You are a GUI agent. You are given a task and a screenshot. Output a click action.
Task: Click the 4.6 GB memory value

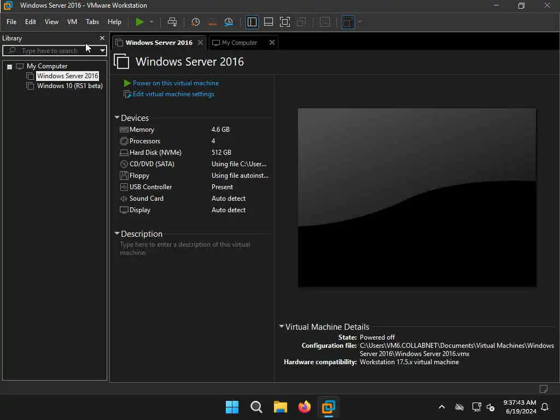pos(220,130)
